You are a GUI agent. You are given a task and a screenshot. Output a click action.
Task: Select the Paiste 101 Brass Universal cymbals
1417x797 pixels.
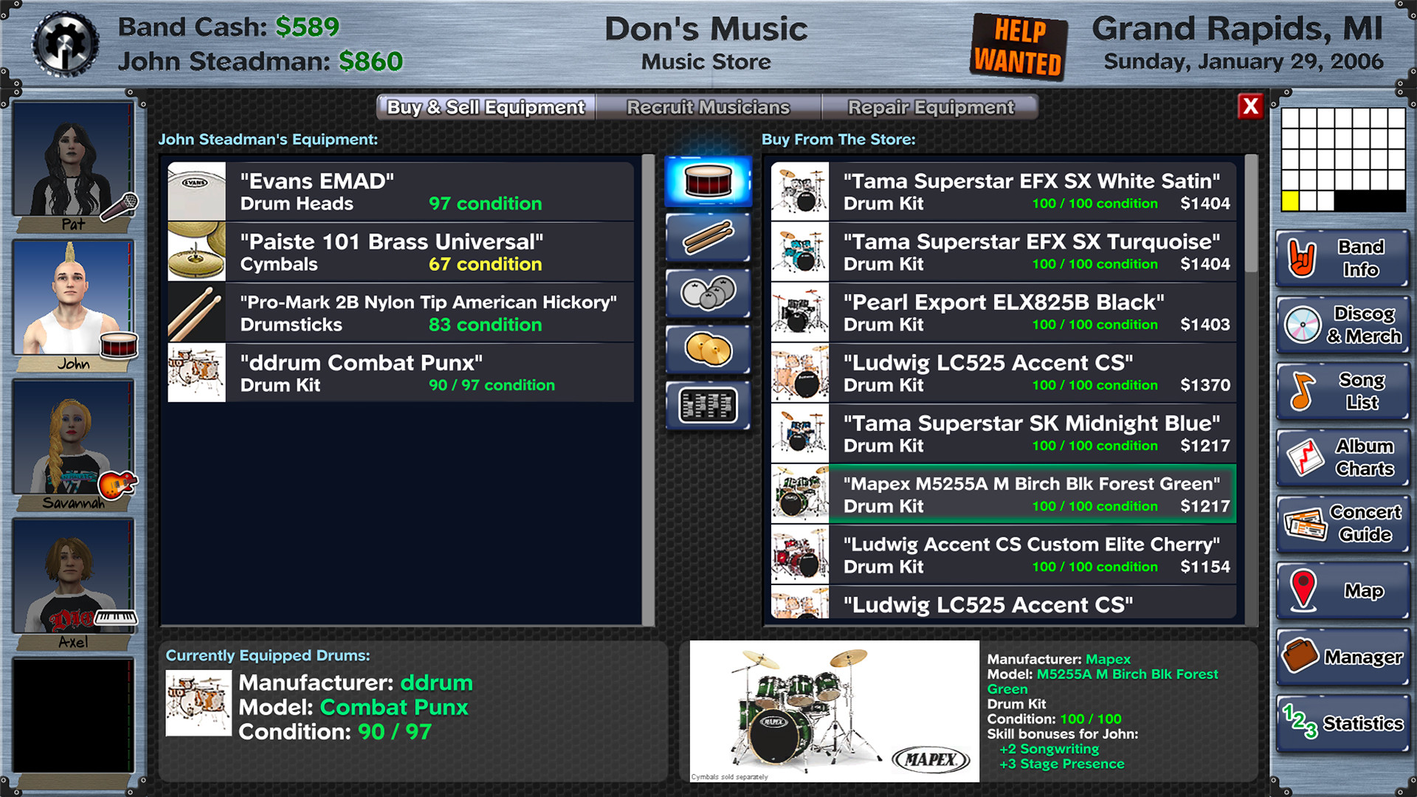click(400, 252)
